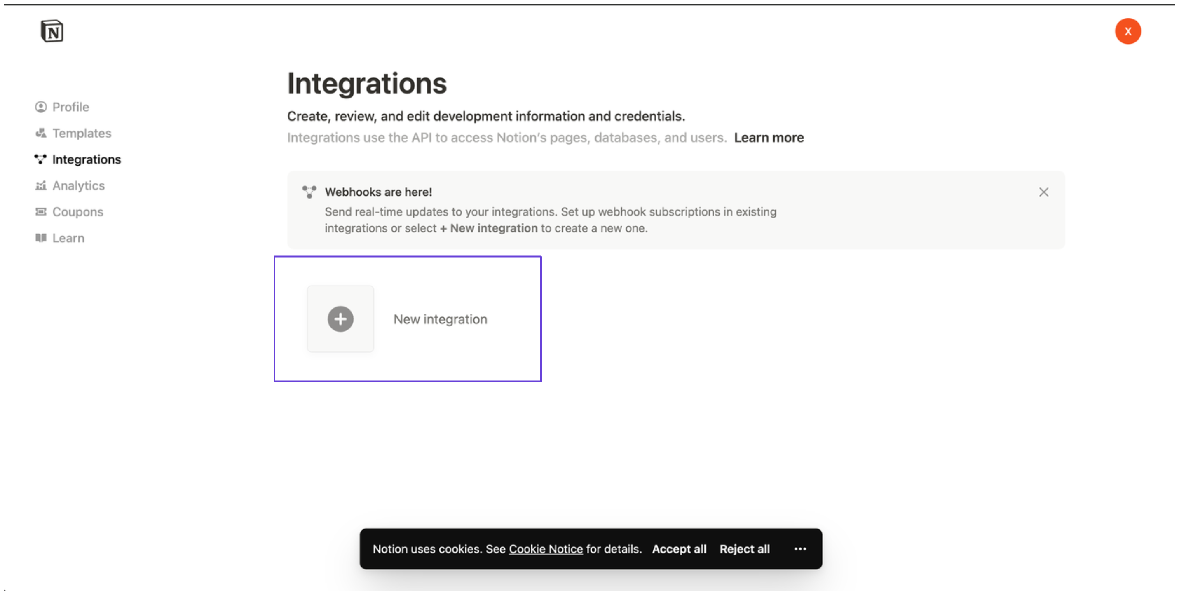Image resolution: width=1179 pixels, height=595 pixels.
Task: Accept all cookies
Action: pos(679,549)
